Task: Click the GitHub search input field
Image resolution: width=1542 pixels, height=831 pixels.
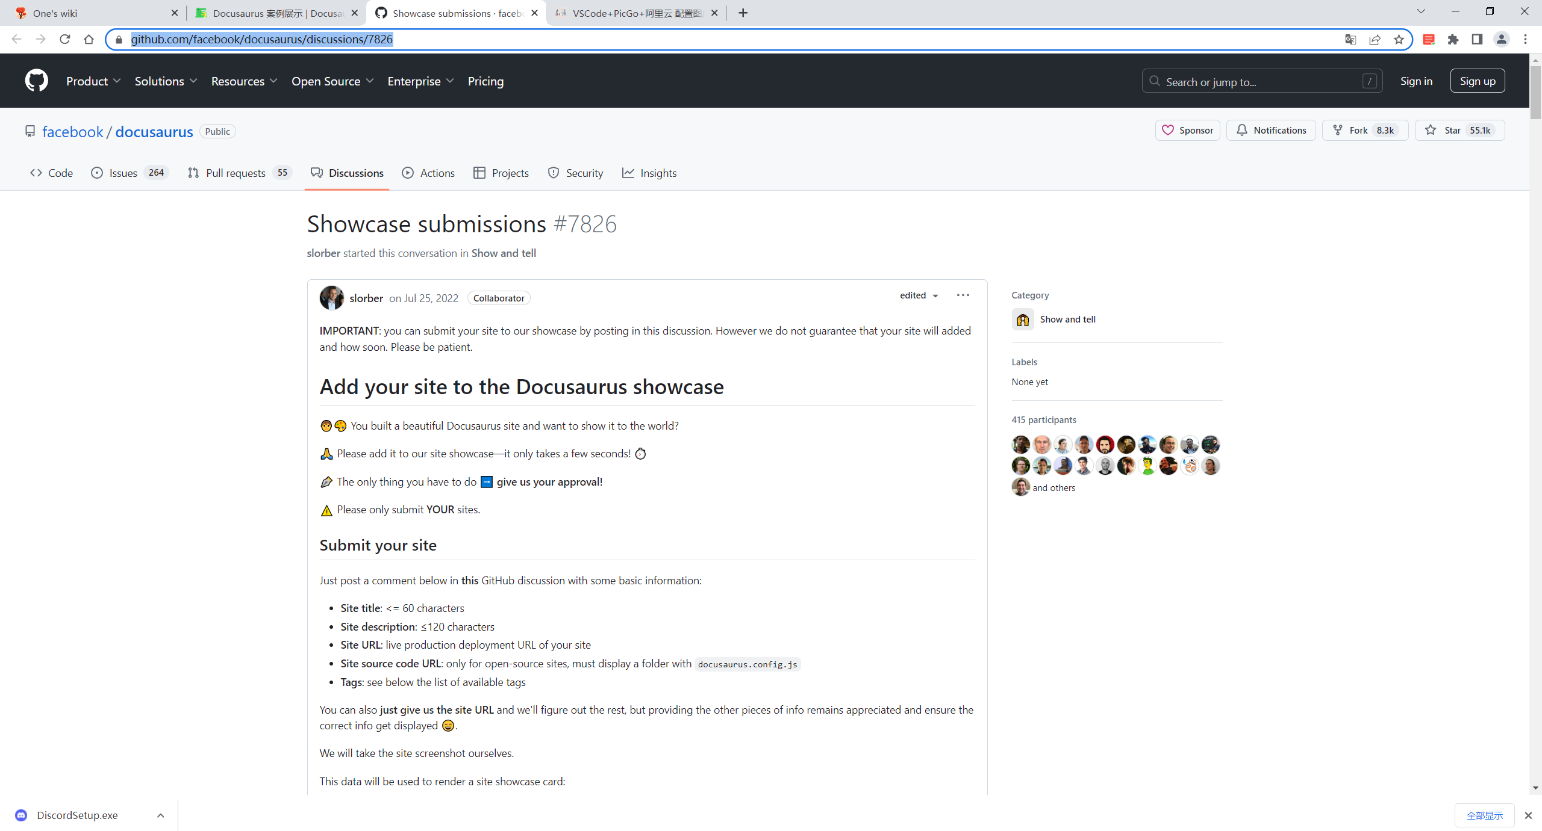Action: point(1262,81)
